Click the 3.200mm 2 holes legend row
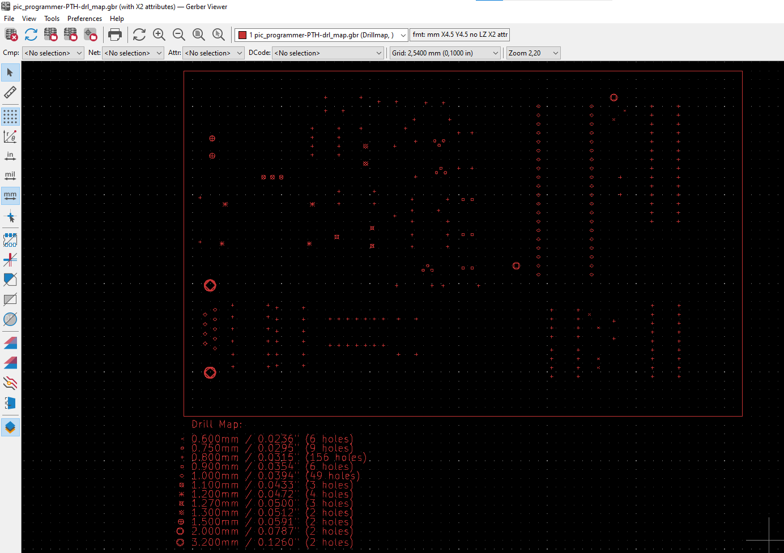The width and height of the screenshot is (784, 553). pyautogui.click(x=265, y=542)
